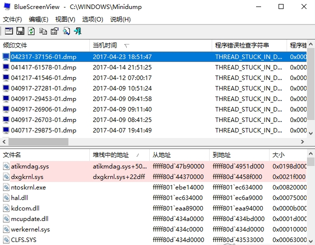Click the Advanced Options toolbar icon
315x245 pixels.
(9, 31)
